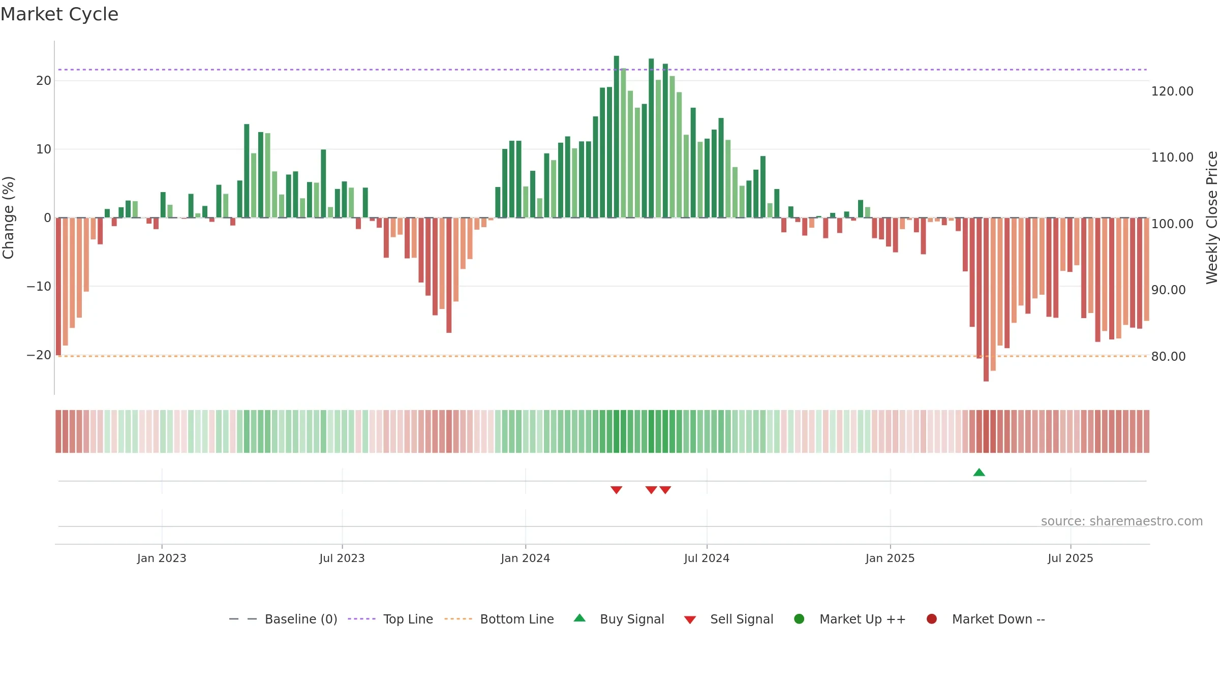Toggle the Bottom Line legend entry
Screen dimensions: 1220x686
[499, 619]
